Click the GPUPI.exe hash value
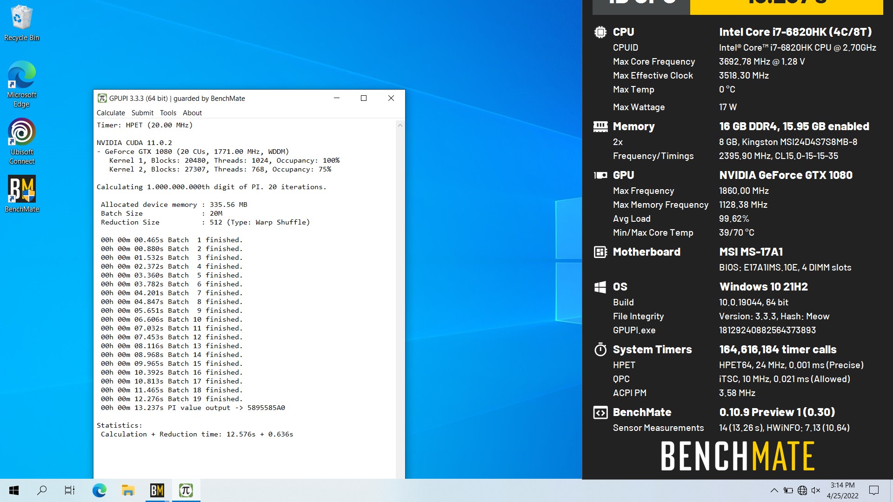Image resolution: width=893 pixels, height=502 pixels. pos(767,330)
